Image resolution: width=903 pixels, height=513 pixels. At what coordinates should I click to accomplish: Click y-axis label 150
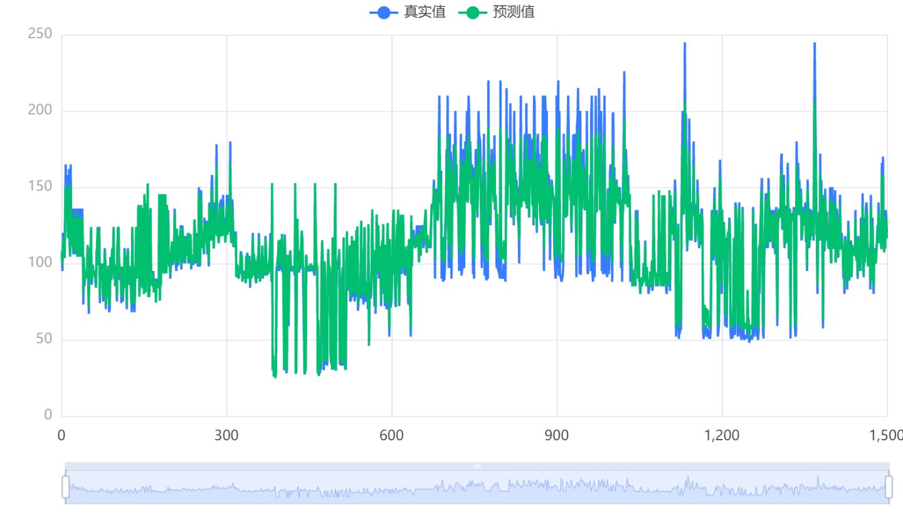coord(40,186)
